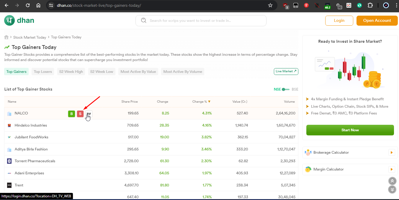Image resolution: width=399 pixels, height=200 pixels.
Task: Click the invest illustration image
Action: coord(350,70)
